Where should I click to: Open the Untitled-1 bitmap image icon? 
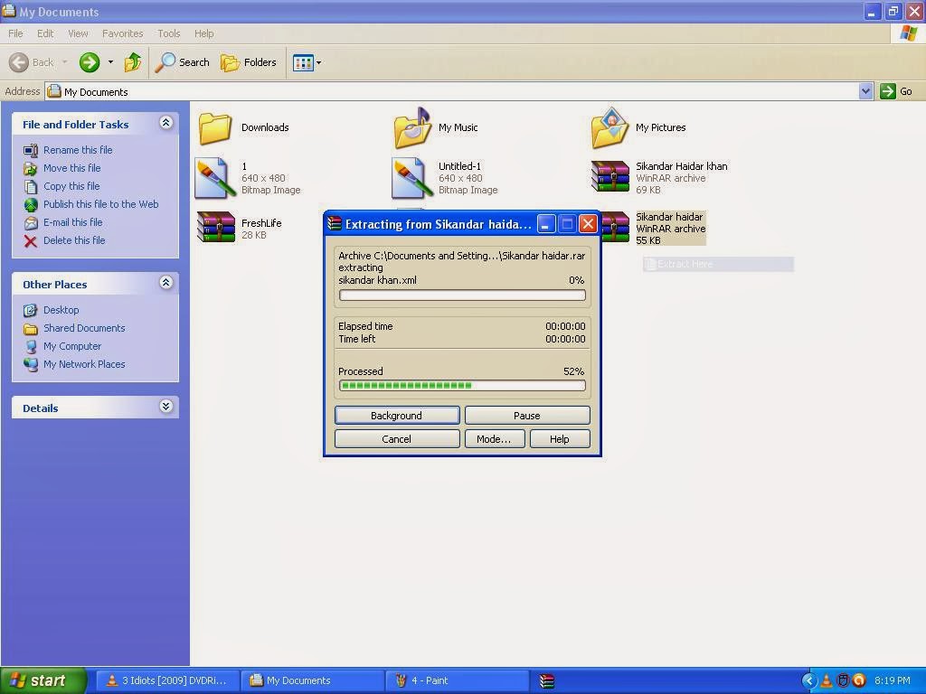(411, 177)
